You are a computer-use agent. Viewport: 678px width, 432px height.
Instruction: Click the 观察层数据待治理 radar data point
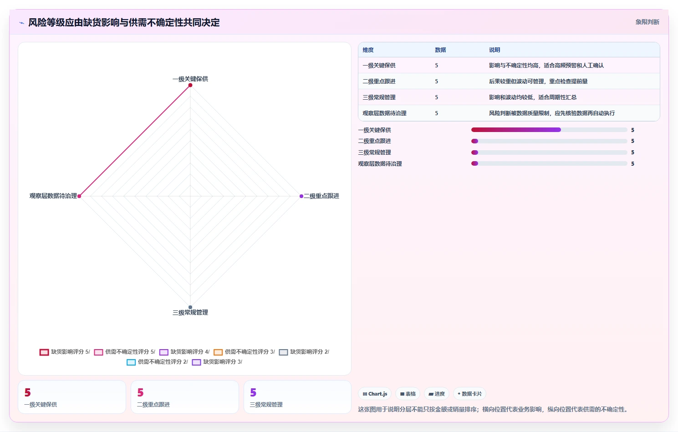tap(79, 196)
